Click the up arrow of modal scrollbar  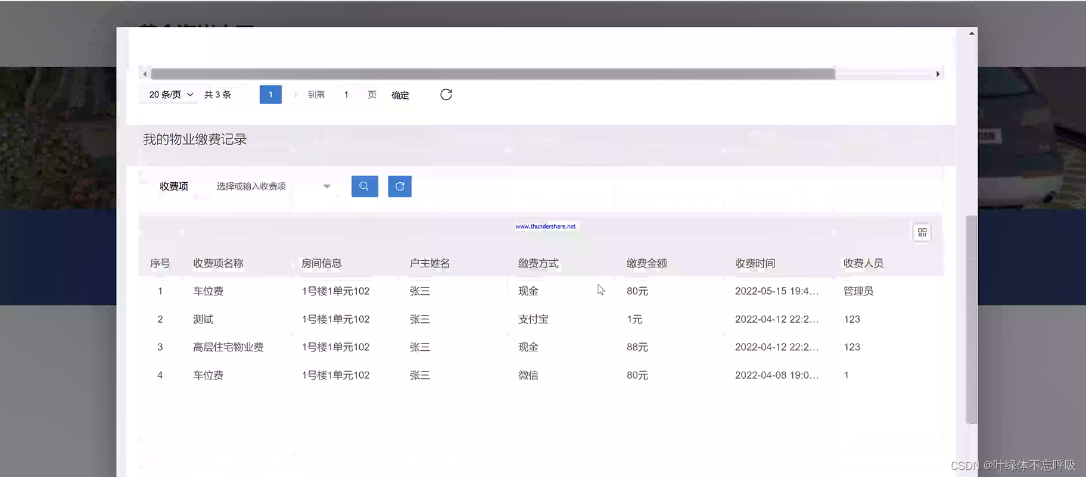click(972, 33)
